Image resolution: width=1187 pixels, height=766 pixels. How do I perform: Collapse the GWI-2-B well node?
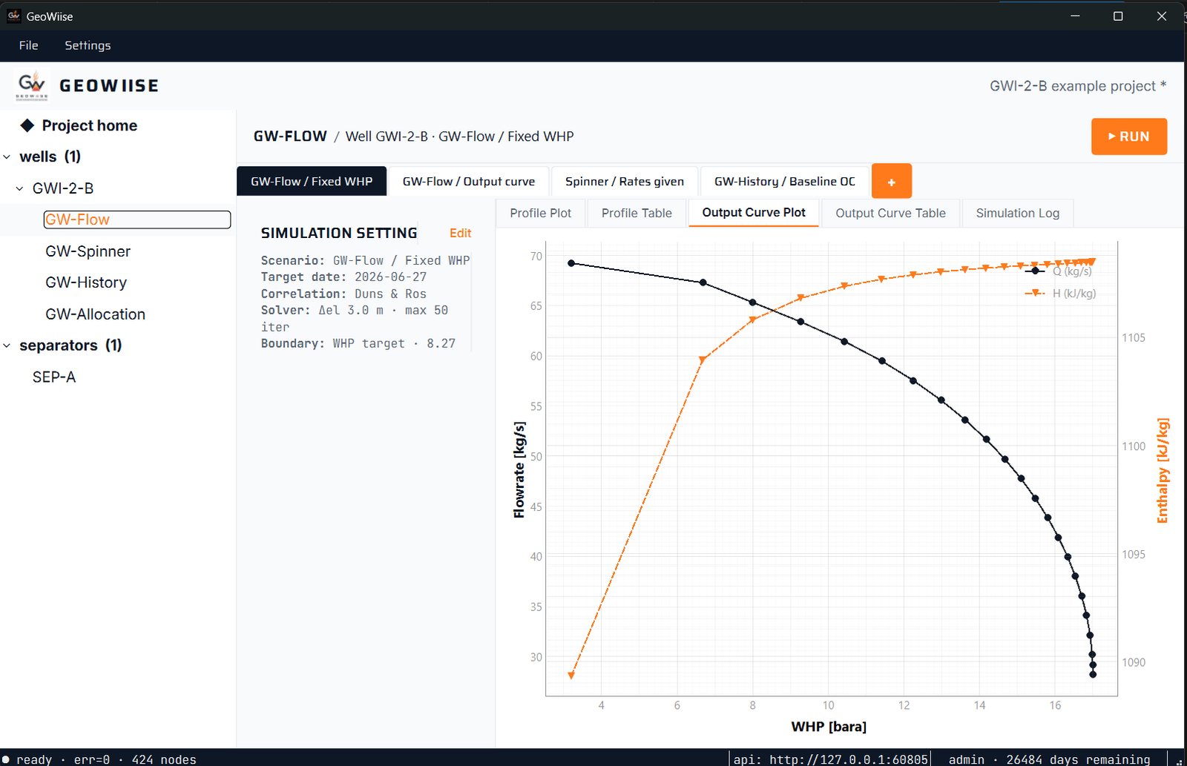click(x=20, y=188)
